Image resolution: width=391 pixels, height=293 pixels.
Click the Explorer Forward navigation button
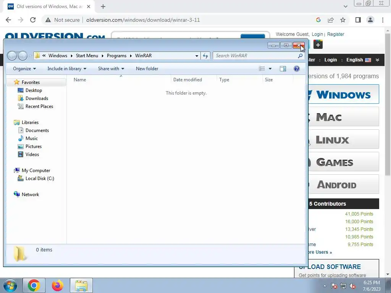tap(23, 56)
